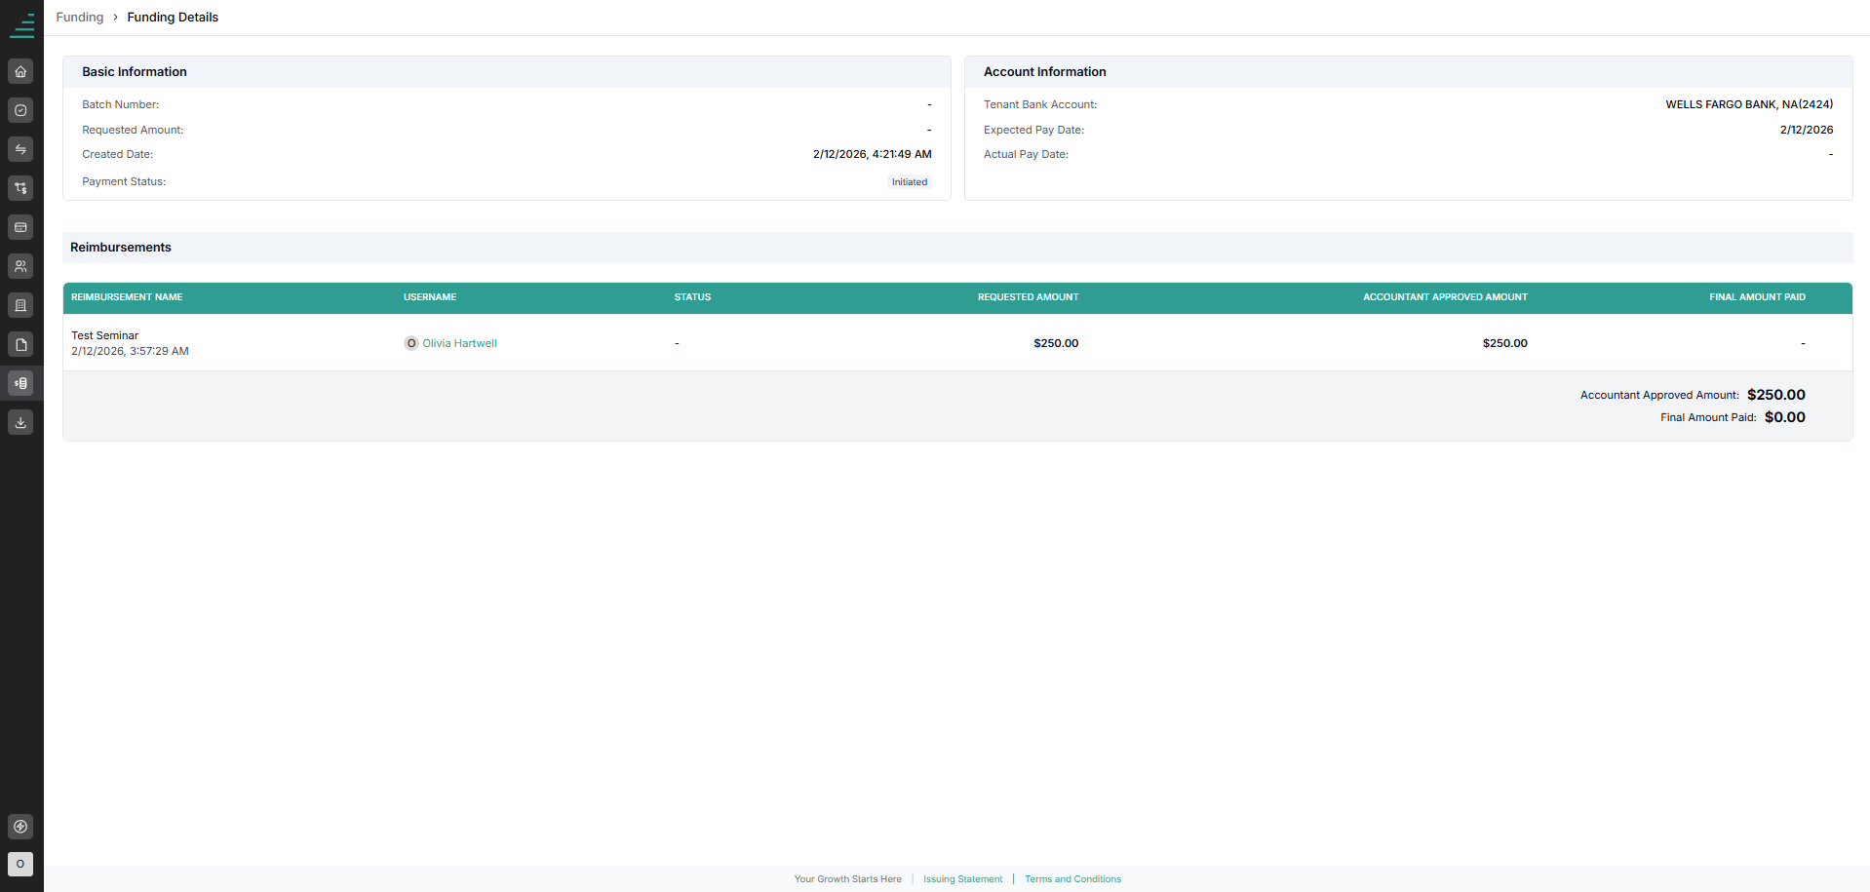Open the transfer arrows sidebar icon
1870x892 pixels.
pos(20,149)
